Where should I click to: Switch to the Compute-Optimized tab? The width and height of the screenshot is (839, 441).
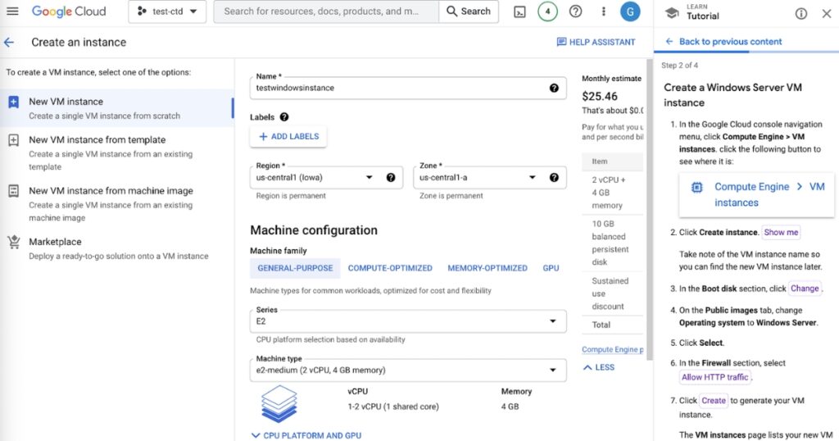[390, 268]
